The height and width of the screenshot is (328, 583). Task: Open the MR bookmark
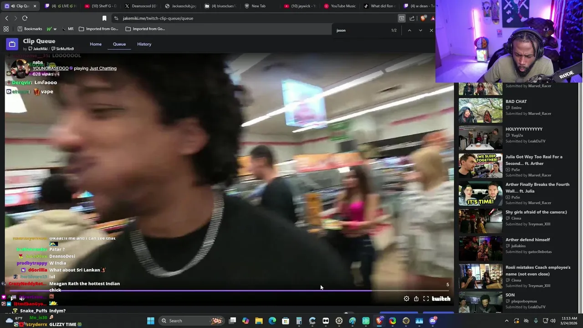67,29
